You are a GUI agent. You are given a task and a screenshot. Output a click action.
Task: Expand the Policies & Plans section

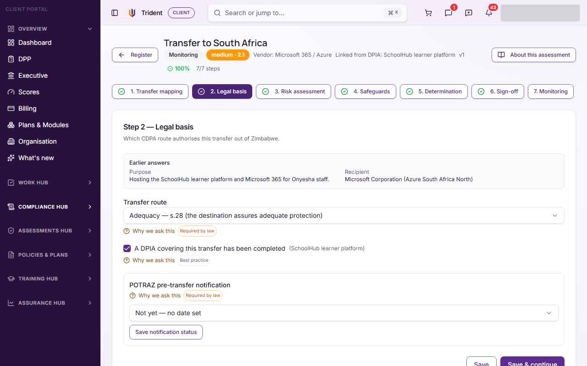tap(50, 255)
